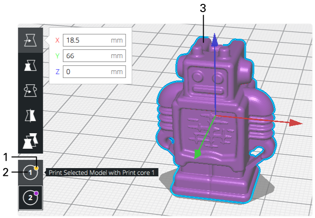Viewport: 315px width, 218px height.
Task: Select the Mirror tool
Action: [31, 116]
